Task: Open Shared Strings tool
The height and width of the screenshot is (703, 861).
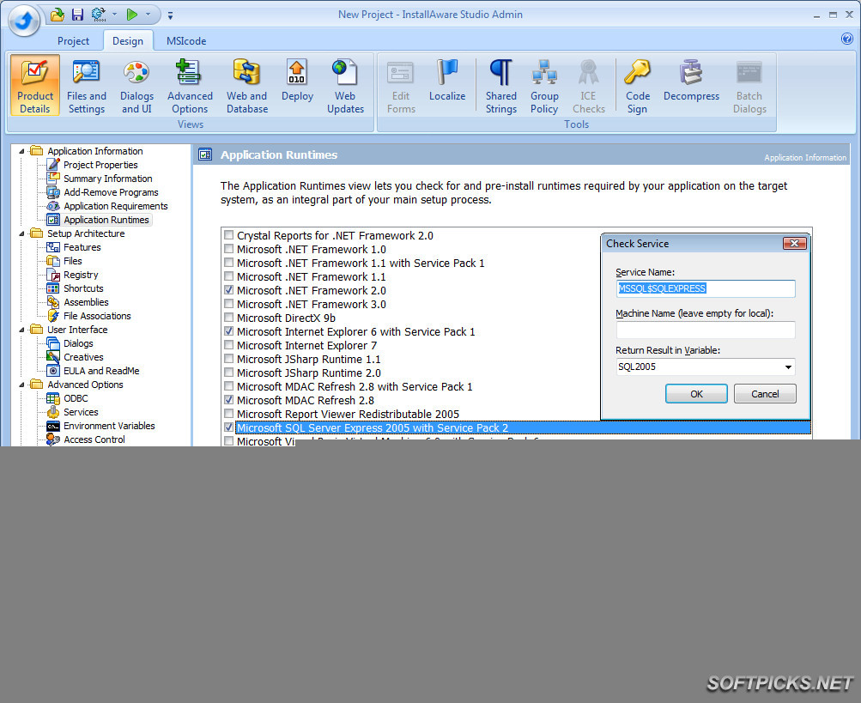Action: (x=500, y=86)
